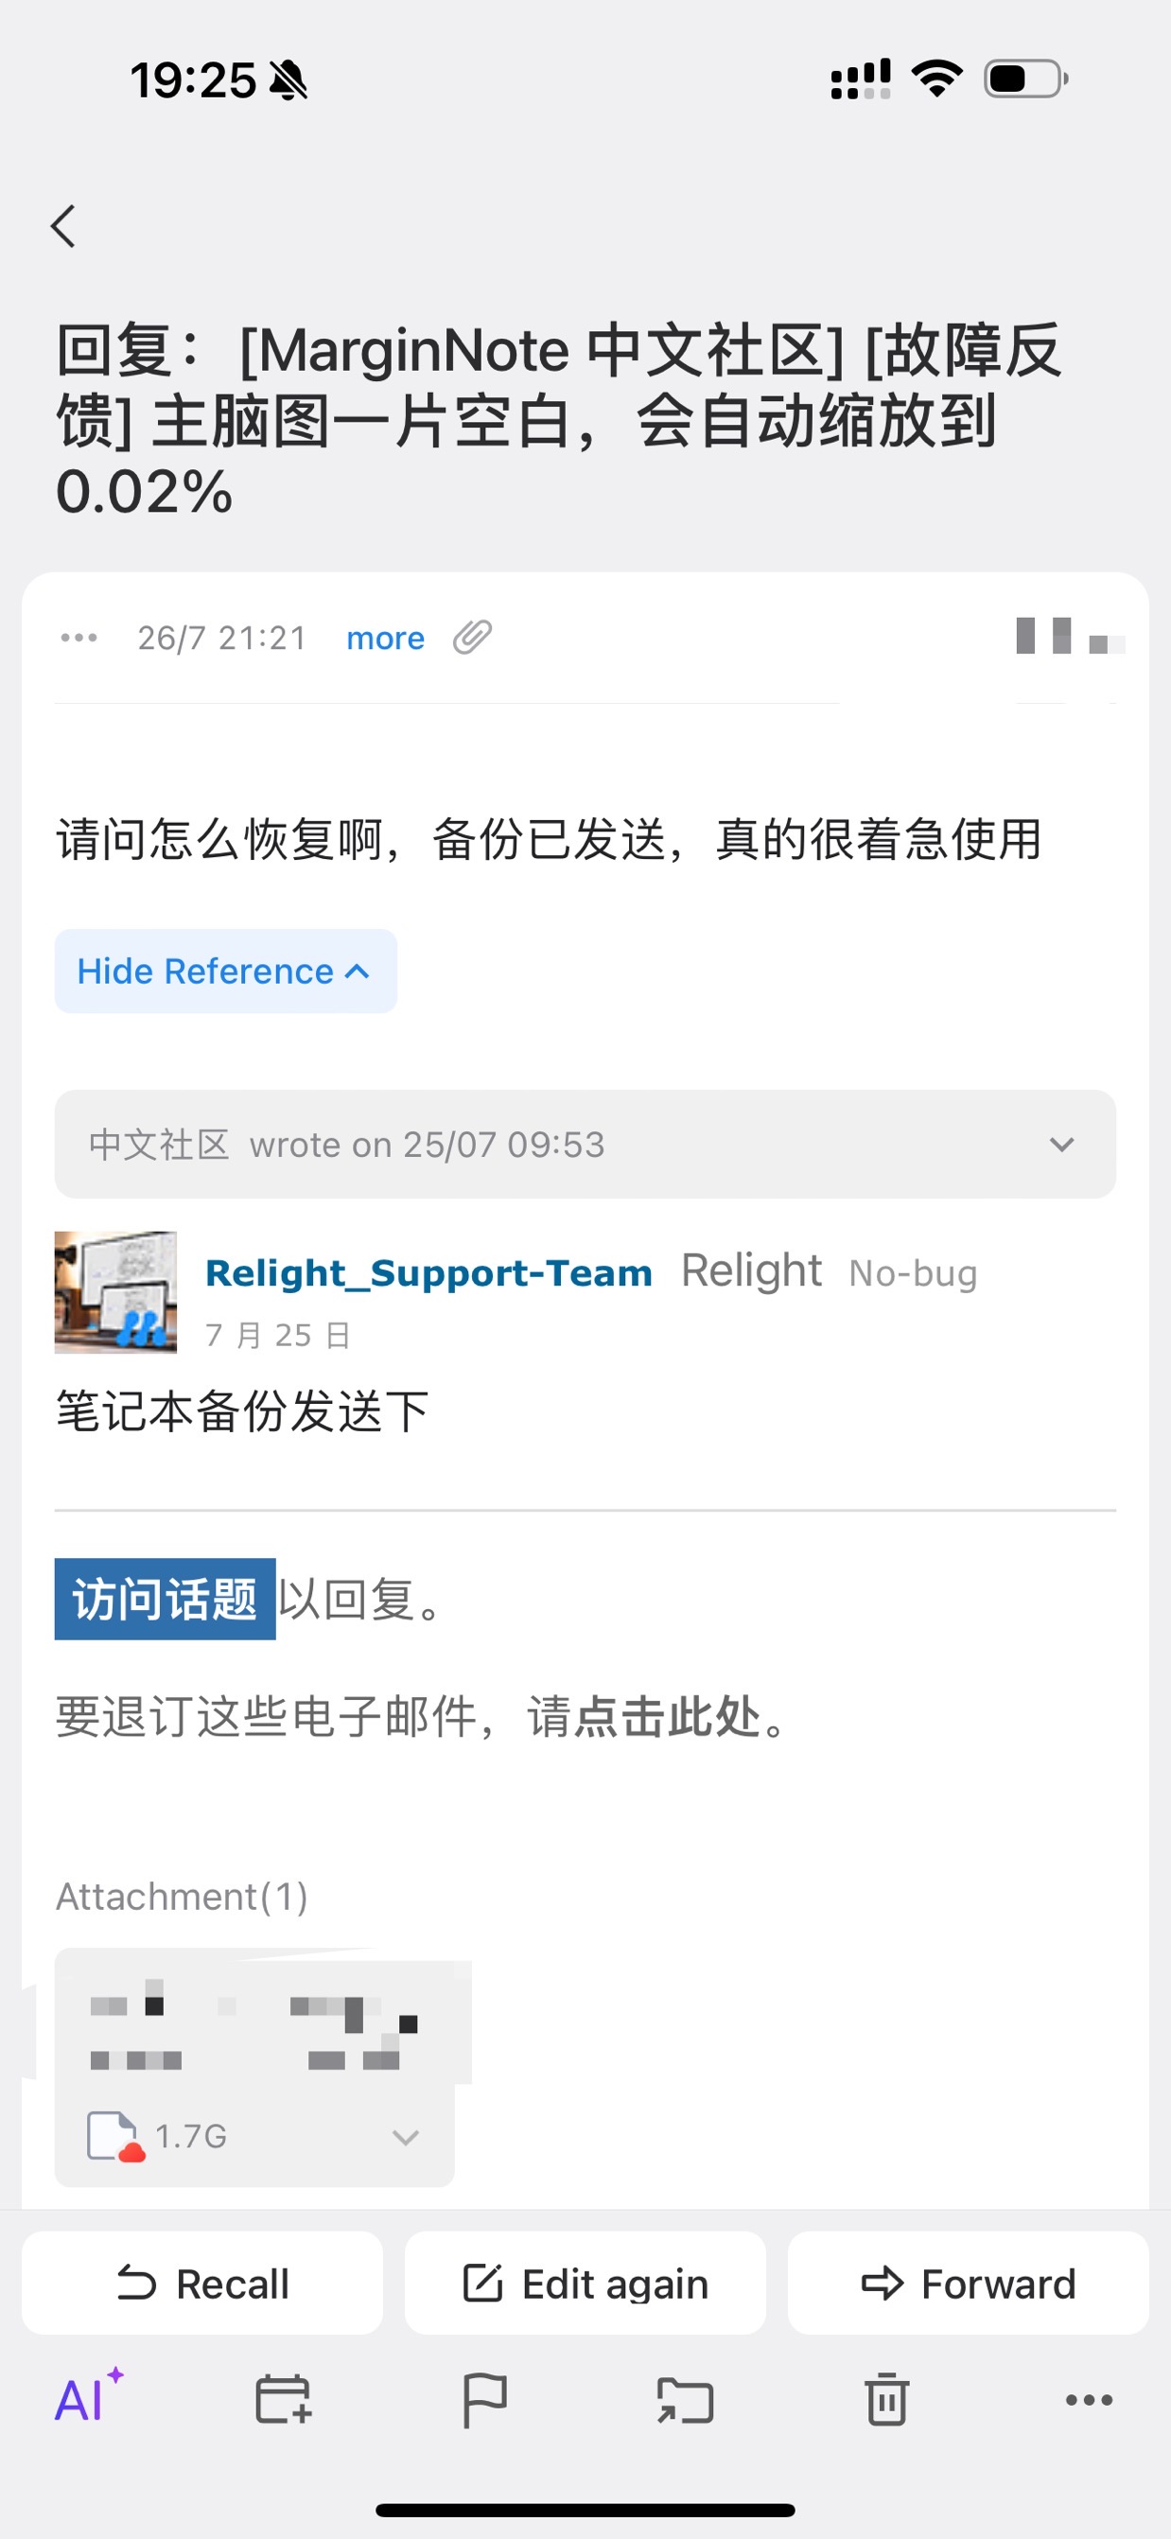Click the 访问话题 link button
The width and height of the screenshot is (1171, 2539).
coord(165,1599)
